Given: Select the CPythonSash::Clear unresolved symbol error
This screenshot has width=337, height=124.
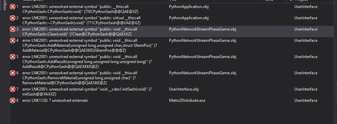Looking at the screenshot, I should (x=80, y=32).
